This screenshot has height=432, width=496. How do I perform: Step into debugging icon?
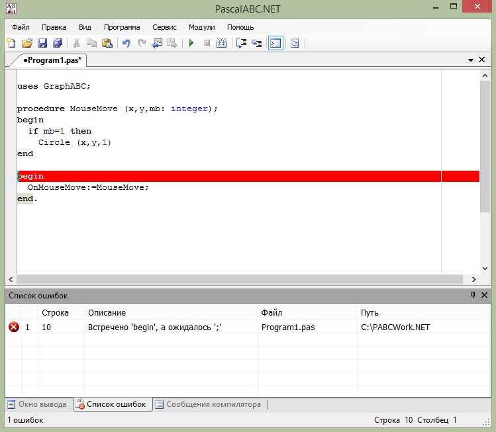[256, 43]
